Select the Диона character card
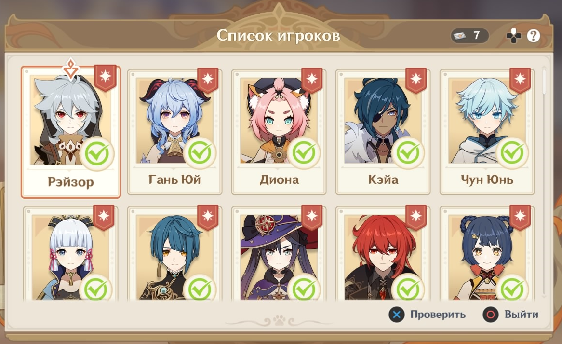Viewport: 562px width, 344px height. (x=279, y=132)
